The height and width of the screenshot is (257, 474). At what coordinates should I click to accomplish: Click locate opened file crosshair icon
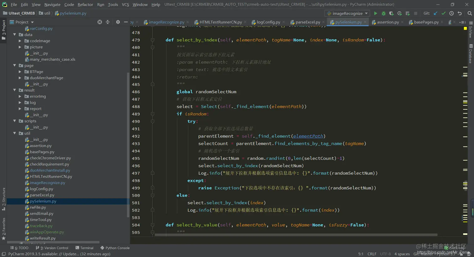[100, 22]
